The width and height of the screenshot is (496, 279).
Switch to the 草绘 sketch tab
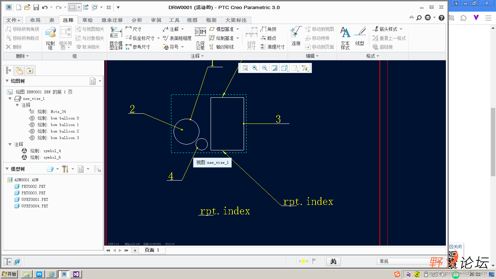click(x=87, y=20)
